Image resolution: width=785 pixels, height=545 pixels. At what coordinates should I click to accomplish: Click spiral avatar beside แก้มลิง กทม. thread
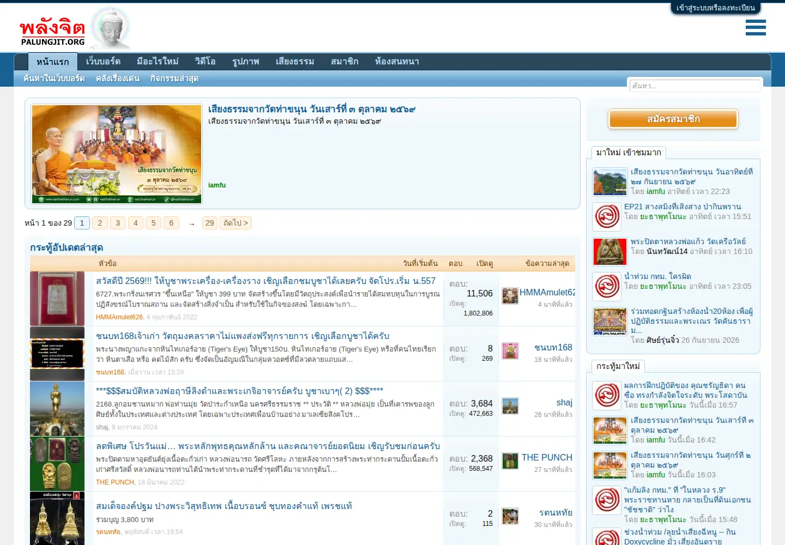[x=607, y=500]
